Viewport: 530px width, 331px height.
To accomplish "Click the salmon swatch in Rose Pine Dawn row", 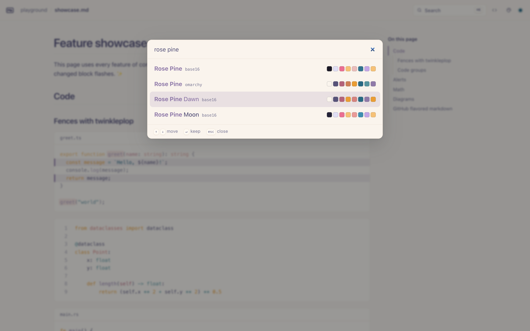I will click(354, 99).
